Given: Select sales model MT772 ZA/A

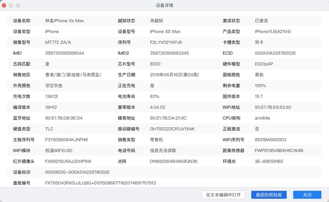Looking at the screenshot, I should point(58,42).
